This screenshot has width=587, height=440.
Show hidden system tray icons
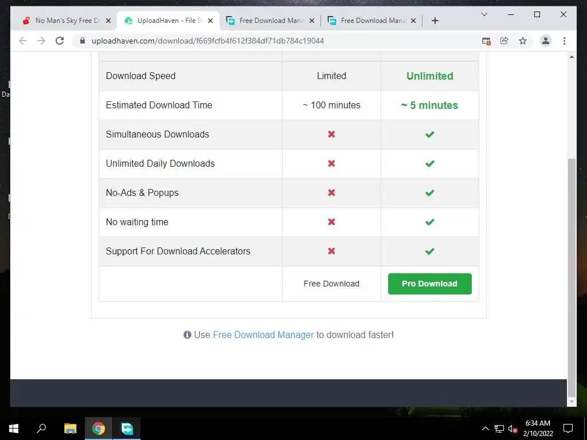click(485, 429)
